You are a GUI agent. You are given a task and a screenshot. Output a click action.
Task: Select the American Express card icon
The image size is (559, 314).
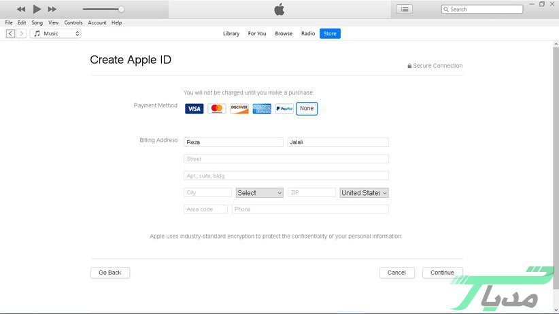pos(262,109)
